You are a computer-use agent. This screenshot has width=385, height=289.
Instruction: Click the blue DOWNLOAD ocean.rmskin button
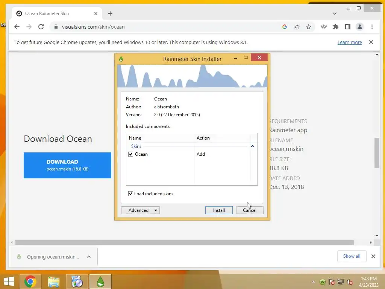point(67,165)
